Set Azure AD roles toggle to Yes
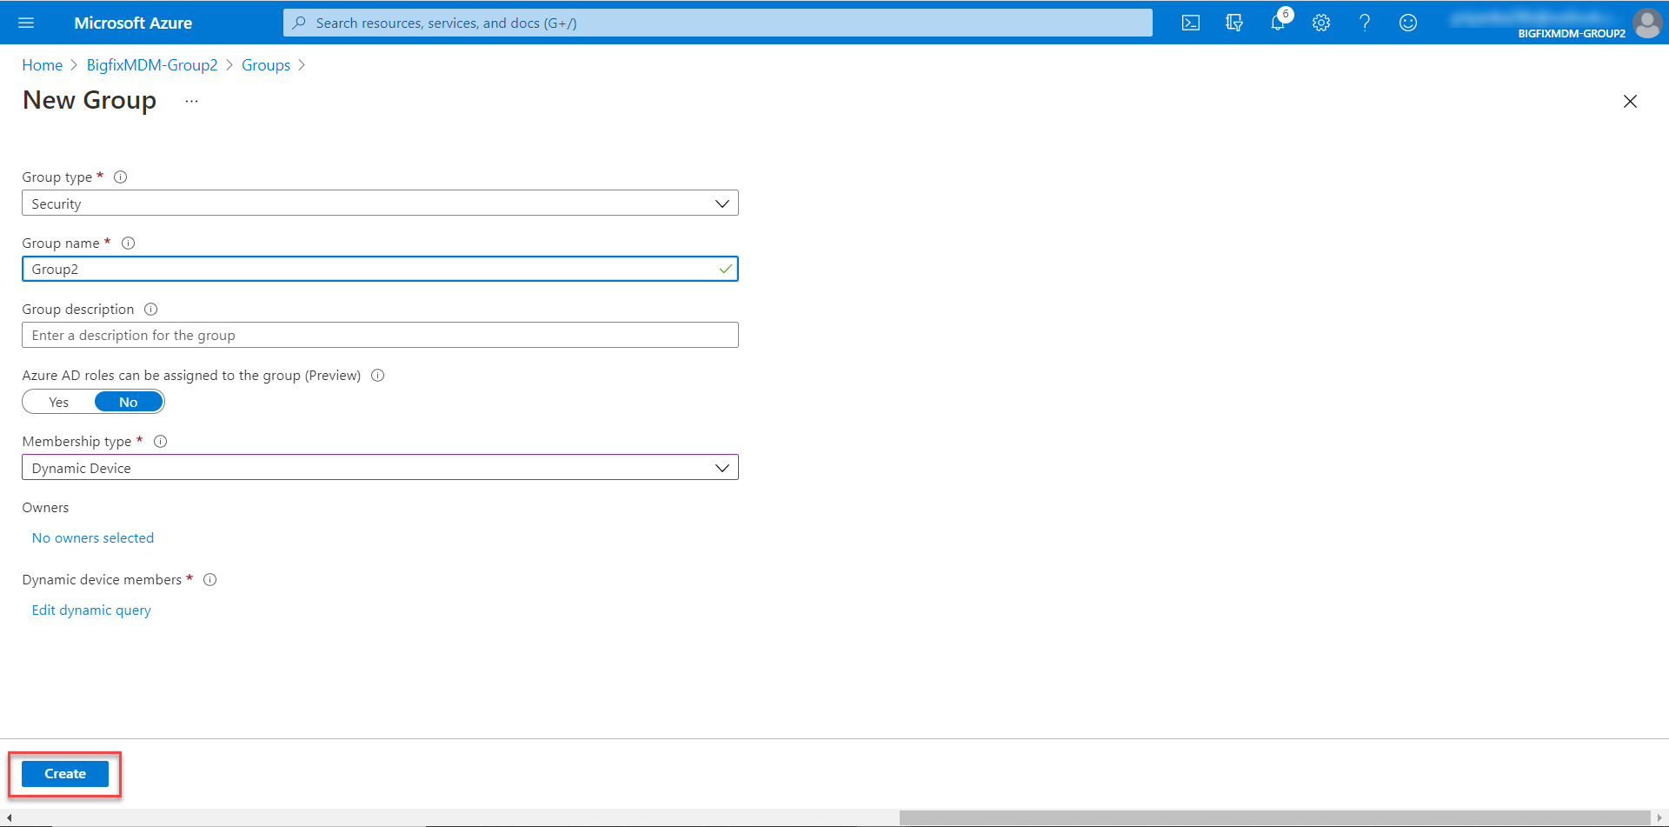 click(x=59, y=402)
